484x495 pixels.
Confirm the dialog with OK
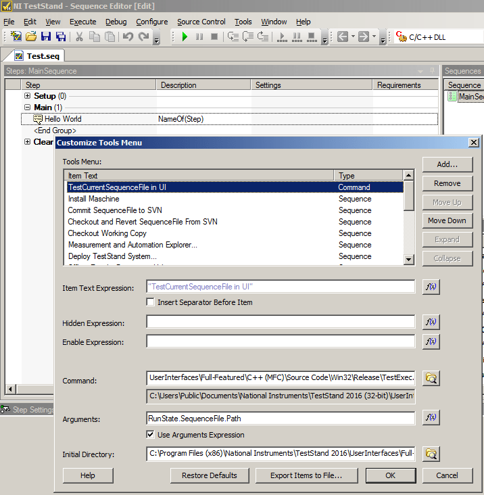pyautogui.click(x=391, y=475)
